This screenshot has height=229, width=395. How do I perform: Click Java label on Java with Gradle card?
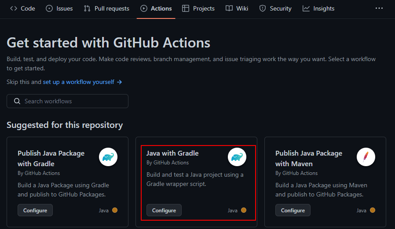(x=233, y=211)
